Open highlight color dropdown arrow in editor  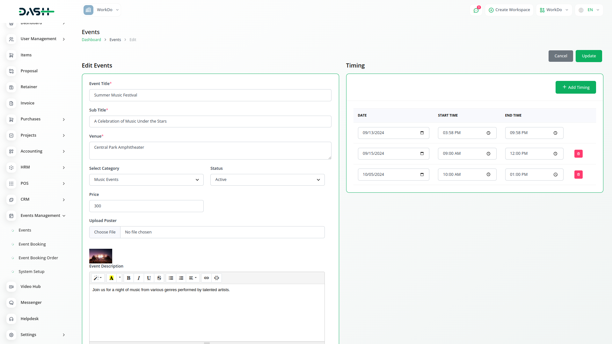tap(120, 278)
